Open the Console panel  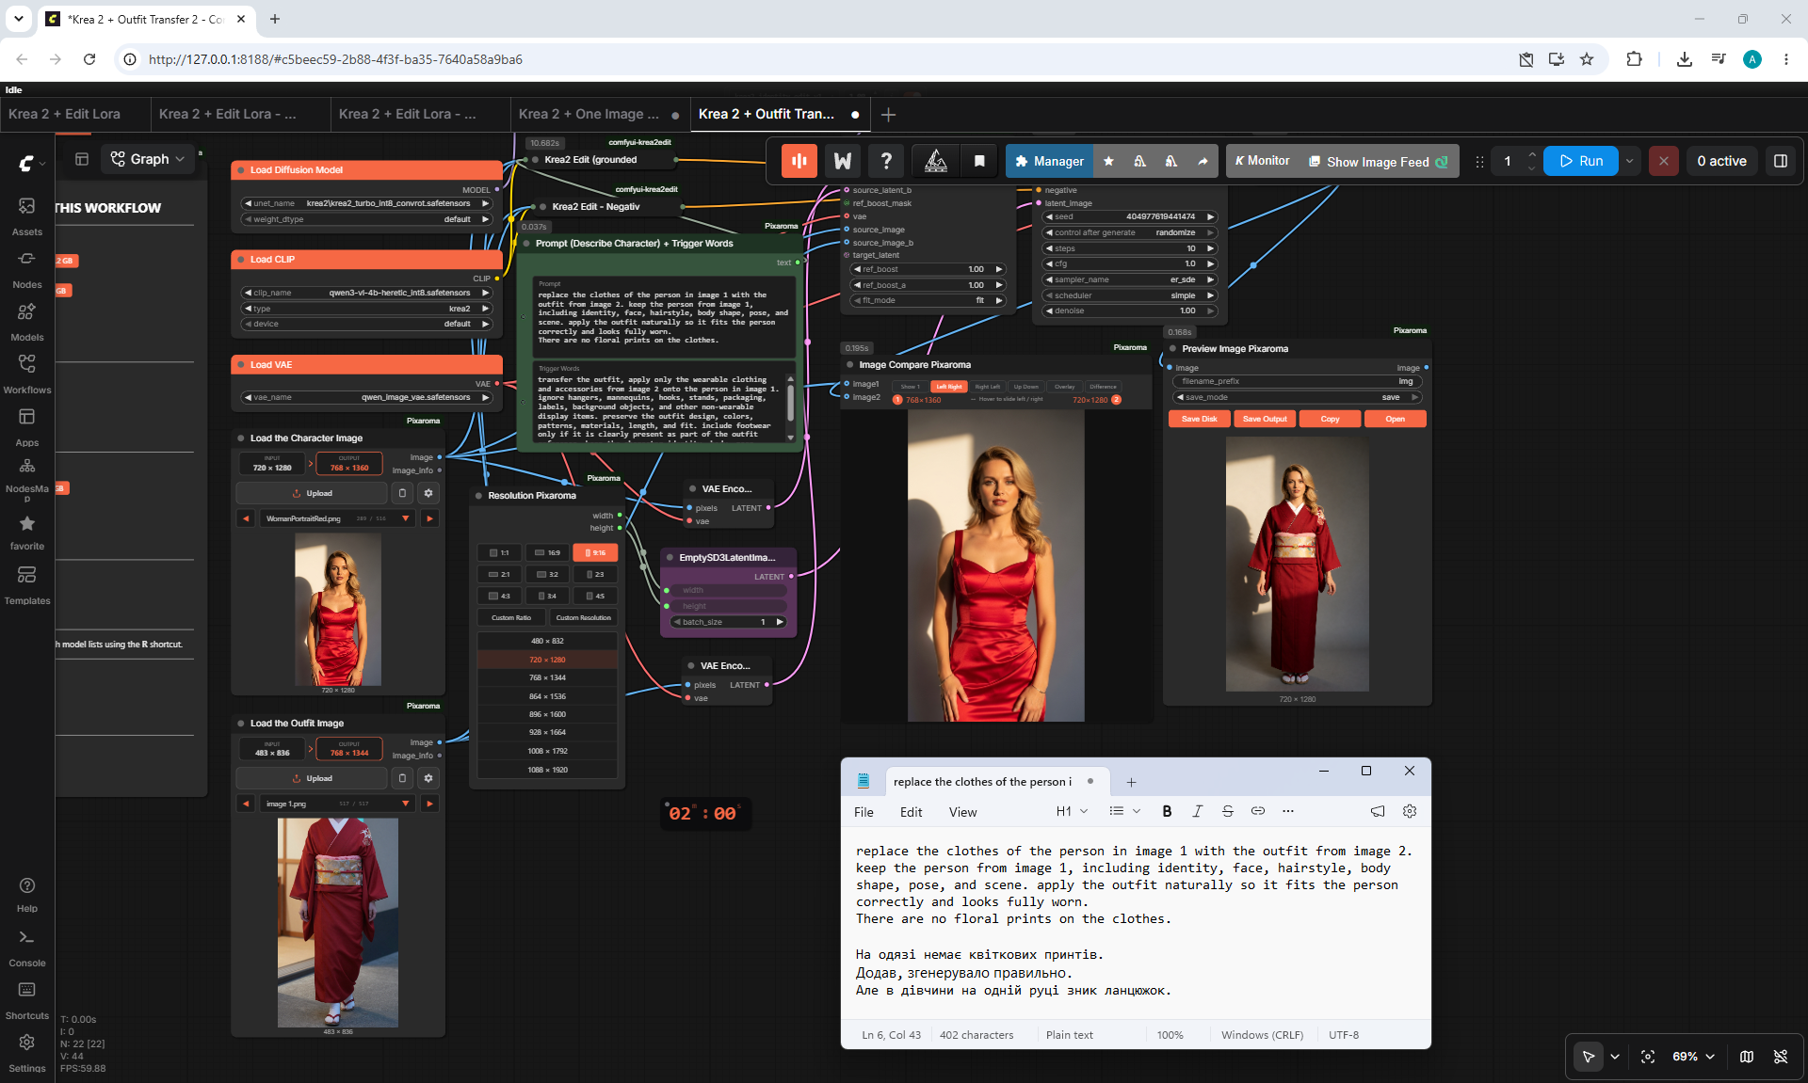(26, 948)
